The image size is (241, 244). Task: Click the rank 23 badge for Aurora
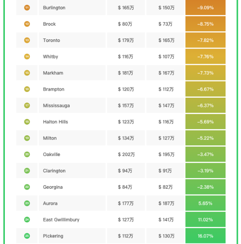[27, 203]
